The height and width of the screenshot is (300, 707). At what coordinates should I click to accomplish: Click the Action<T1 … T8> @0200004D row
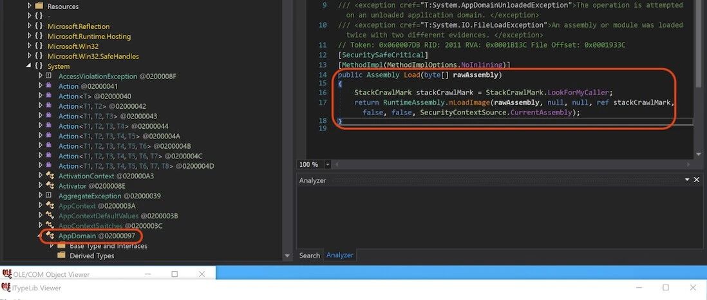136,165
